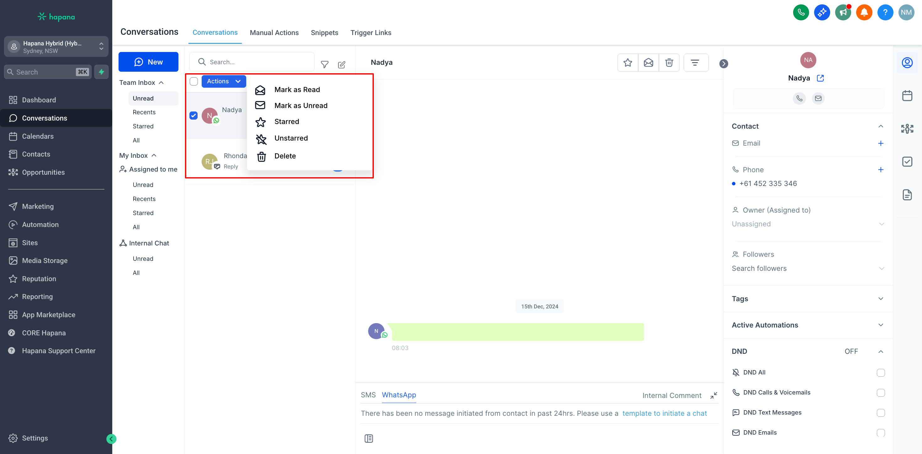The image size is (922, 454).
Task: Click the trash icon in conversation header
Action: pos(669,63)
